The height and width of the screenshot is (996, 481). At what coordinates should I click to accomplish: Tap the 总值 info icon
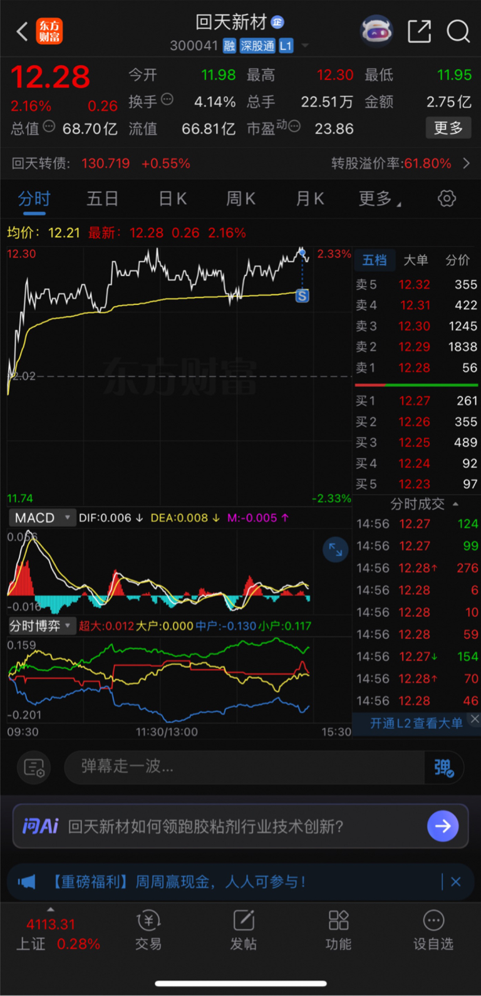tap(49, 127)
